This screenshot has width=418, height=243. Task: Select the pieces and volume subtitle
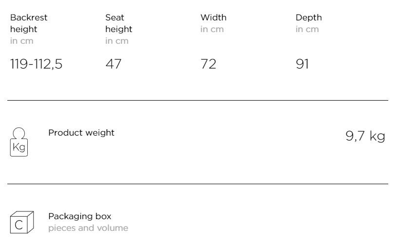88,228
